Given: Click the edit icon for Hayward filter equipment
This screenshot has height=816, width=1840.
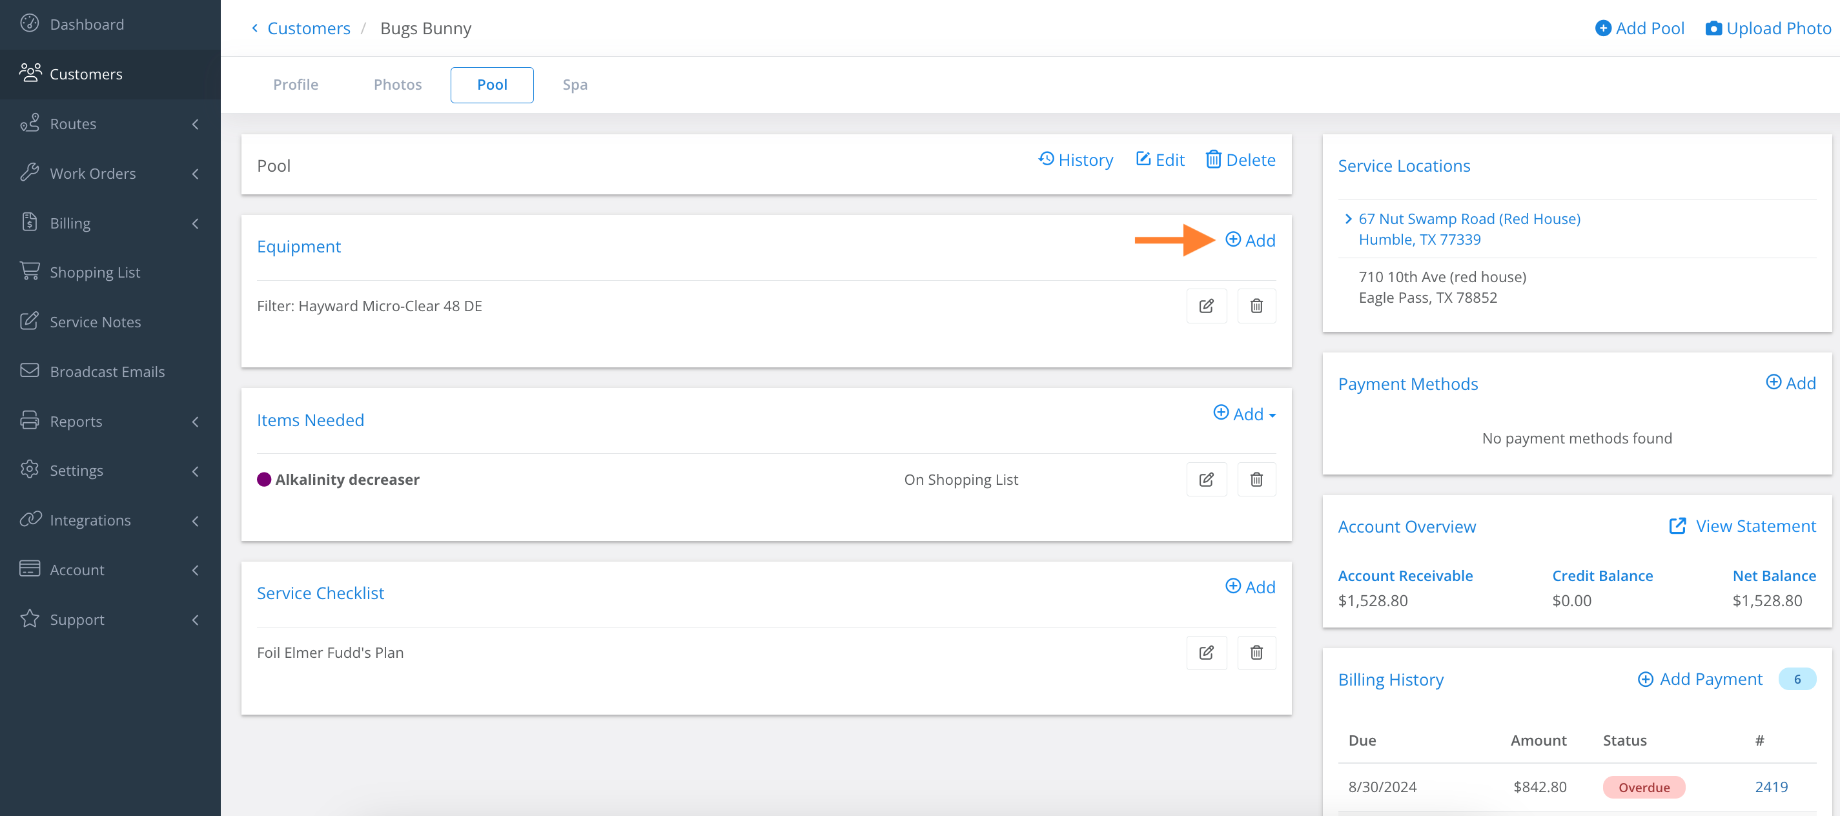Looking at the screenshot, I should [x=1206, y=306].
